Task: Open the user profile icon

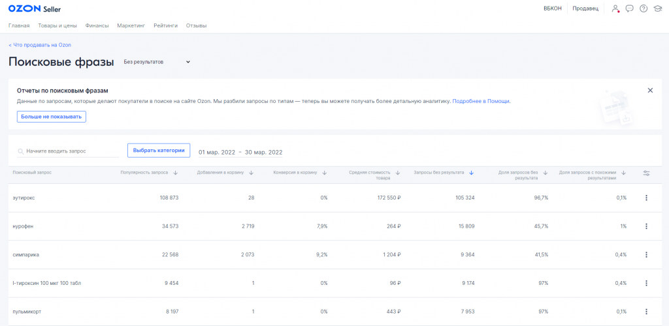Action: pos(615,8)
